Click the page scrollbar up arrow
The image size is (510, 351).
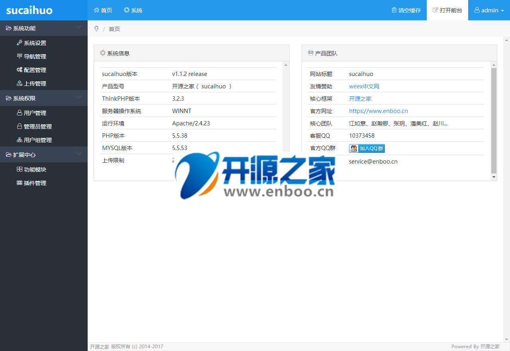(x=507, y=40)
